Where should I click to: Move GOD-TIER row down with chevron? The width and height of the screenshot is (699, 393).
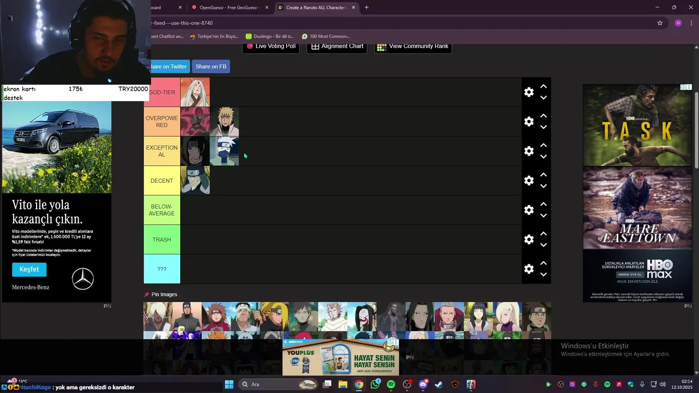543,98
